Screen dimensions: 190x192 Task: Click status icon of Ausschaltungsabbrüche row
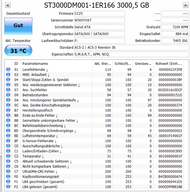pos(8,146)
